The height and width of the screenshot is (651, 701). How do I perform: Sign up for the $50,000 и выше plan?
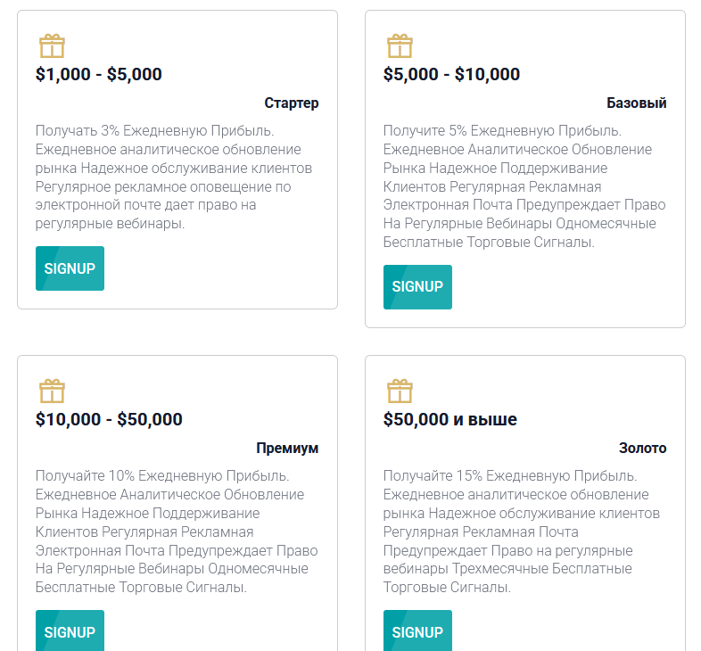[417, 631]
